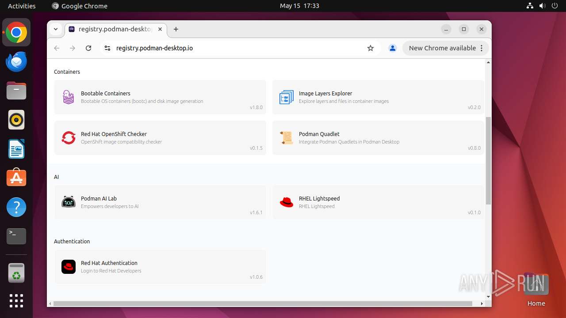The image size is (566, 318).
Task: Open the Chrome three-dot menu
Action: pos(482,48)
